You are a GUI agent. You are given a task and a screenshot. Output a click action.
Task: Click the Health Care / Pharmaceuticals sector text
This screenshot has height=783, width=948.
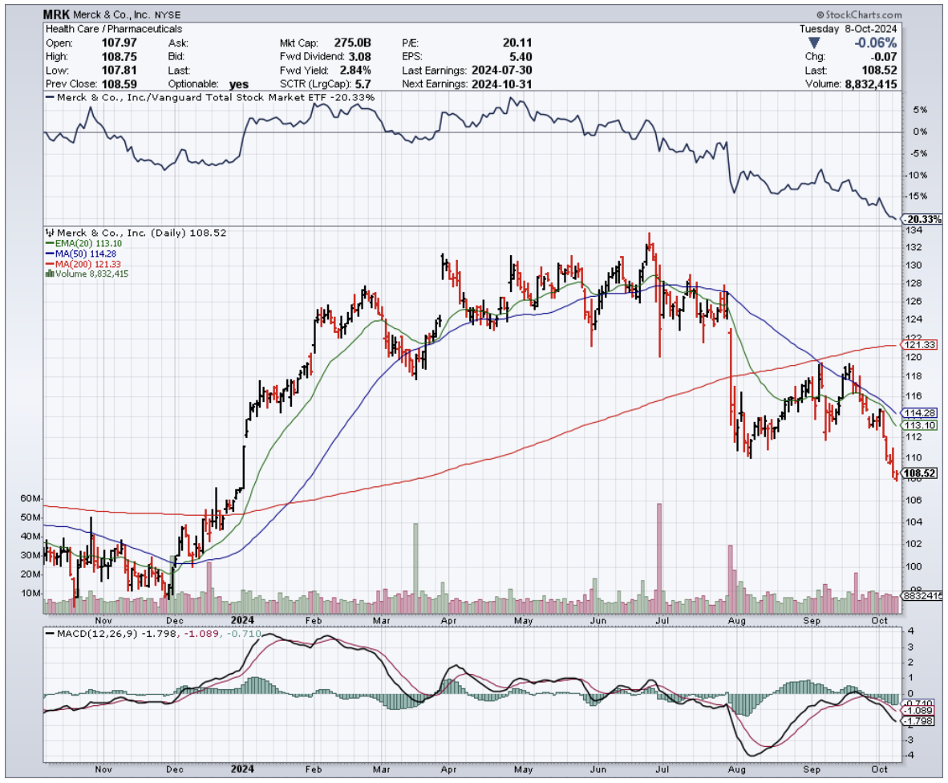click(114, 28)
